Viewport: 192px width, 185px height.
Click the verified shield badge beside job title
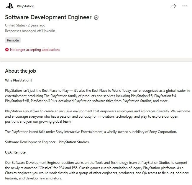96,18
